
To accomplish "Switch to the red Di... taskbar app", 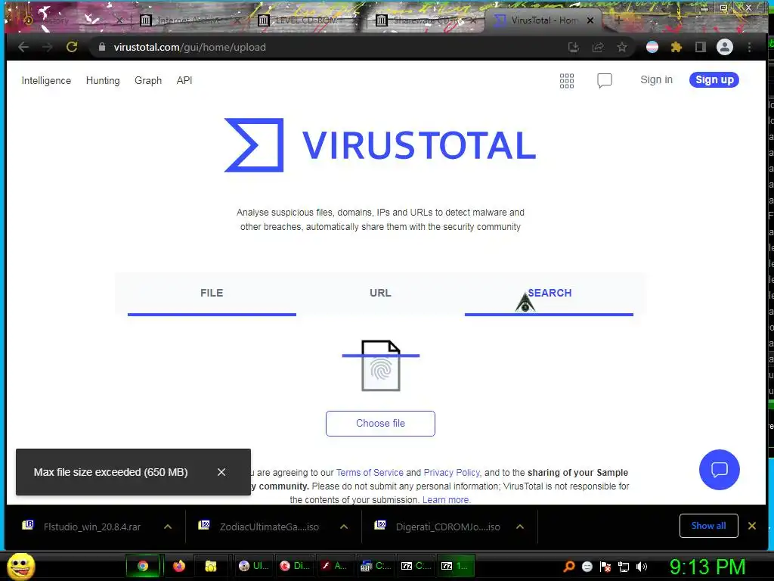I will [294, 566].
